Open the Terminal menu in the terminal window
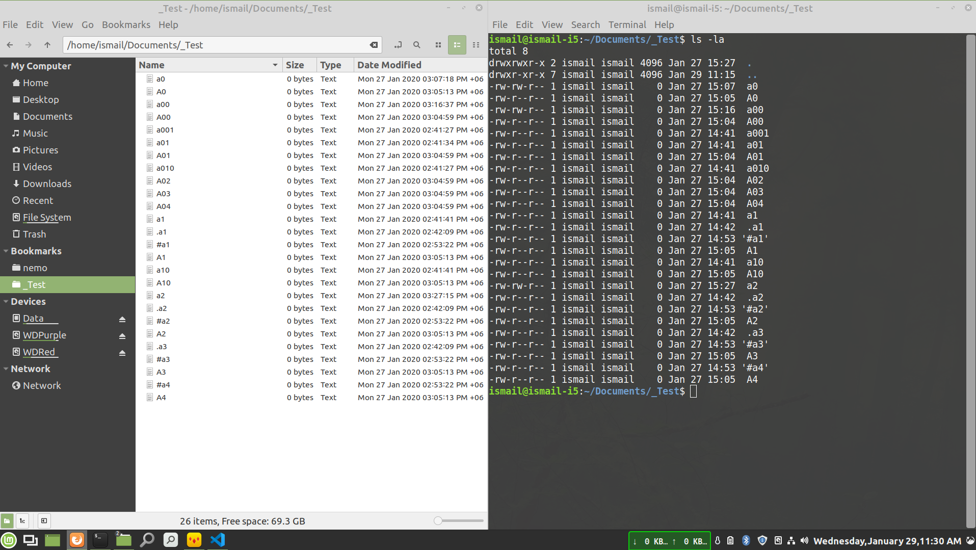Viewport: 976px width, 550px height. click(627, 24)
